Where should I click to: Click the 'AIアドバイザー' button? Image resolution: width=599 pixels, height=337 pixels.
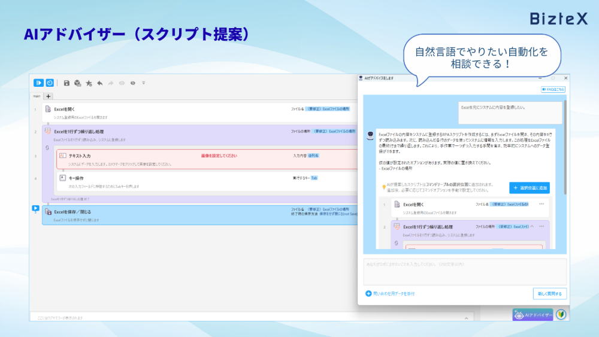click(x=533, y=315)
